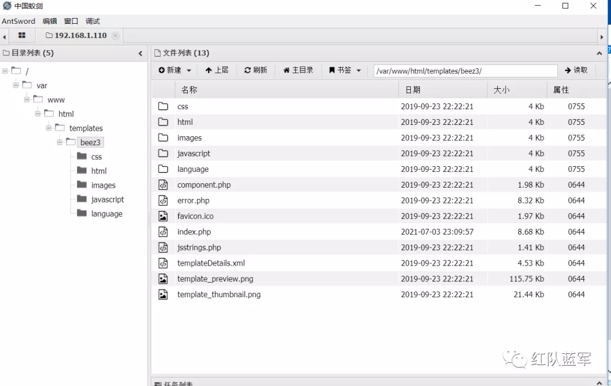This screenshot has width=611, height=386.
Task: Click template_preview.png image icon
Action: click(163, 279)
